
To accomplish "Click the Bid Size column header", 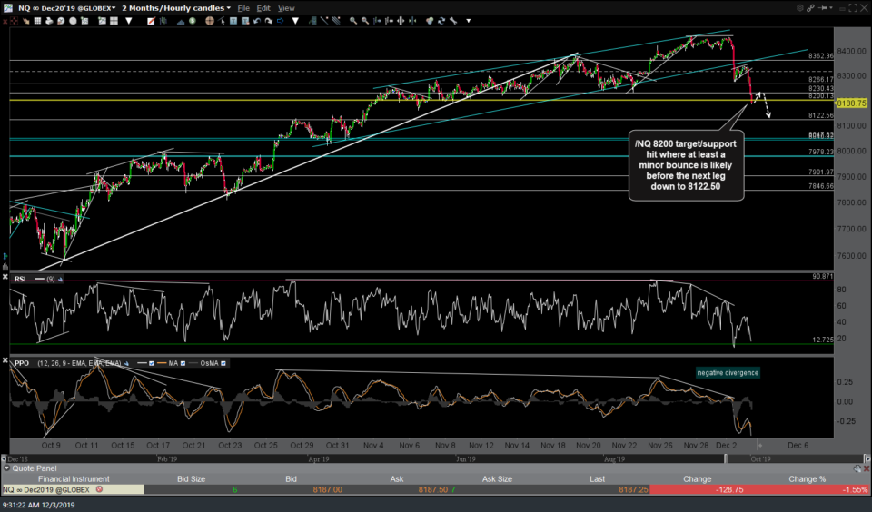I will tap(191, 478).
